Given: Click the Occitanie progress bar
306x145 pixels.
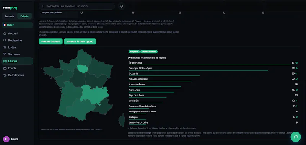Looking at the screenshot, I should tap(164, 76).
